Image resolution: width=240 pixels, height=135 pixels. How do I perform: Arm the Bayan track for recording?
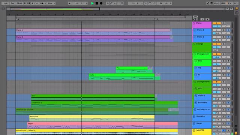tap(228, 123)
